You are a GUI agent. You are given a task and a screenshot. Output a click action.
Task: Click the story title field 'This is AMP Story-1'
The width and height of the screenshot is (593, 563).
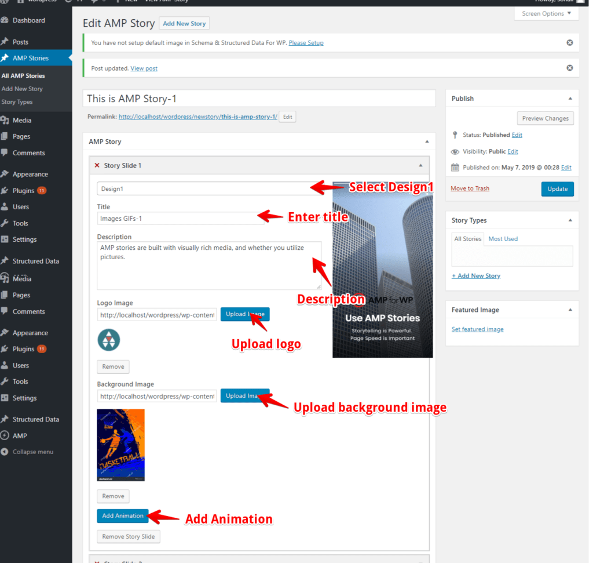pyautogui.click(x=259, y=99)
